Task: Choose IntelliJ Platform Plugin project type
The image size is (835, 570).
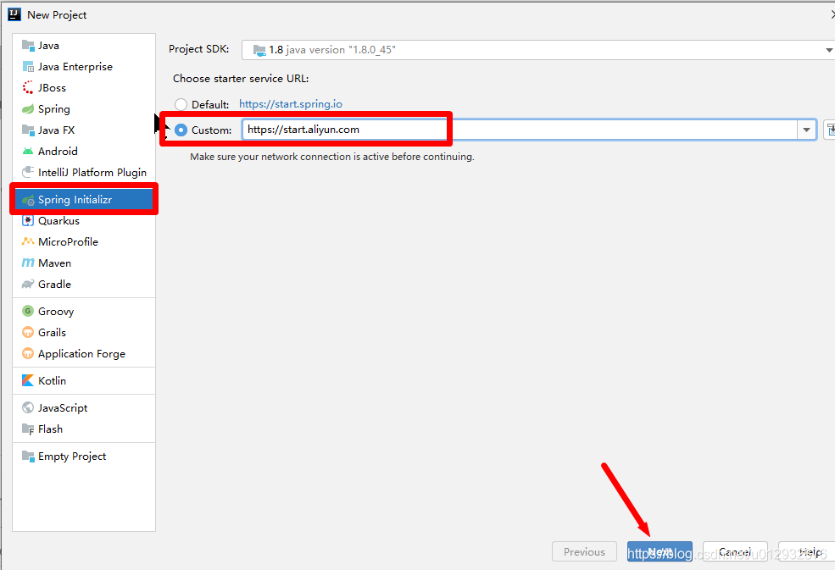Action: coord(84,173)
